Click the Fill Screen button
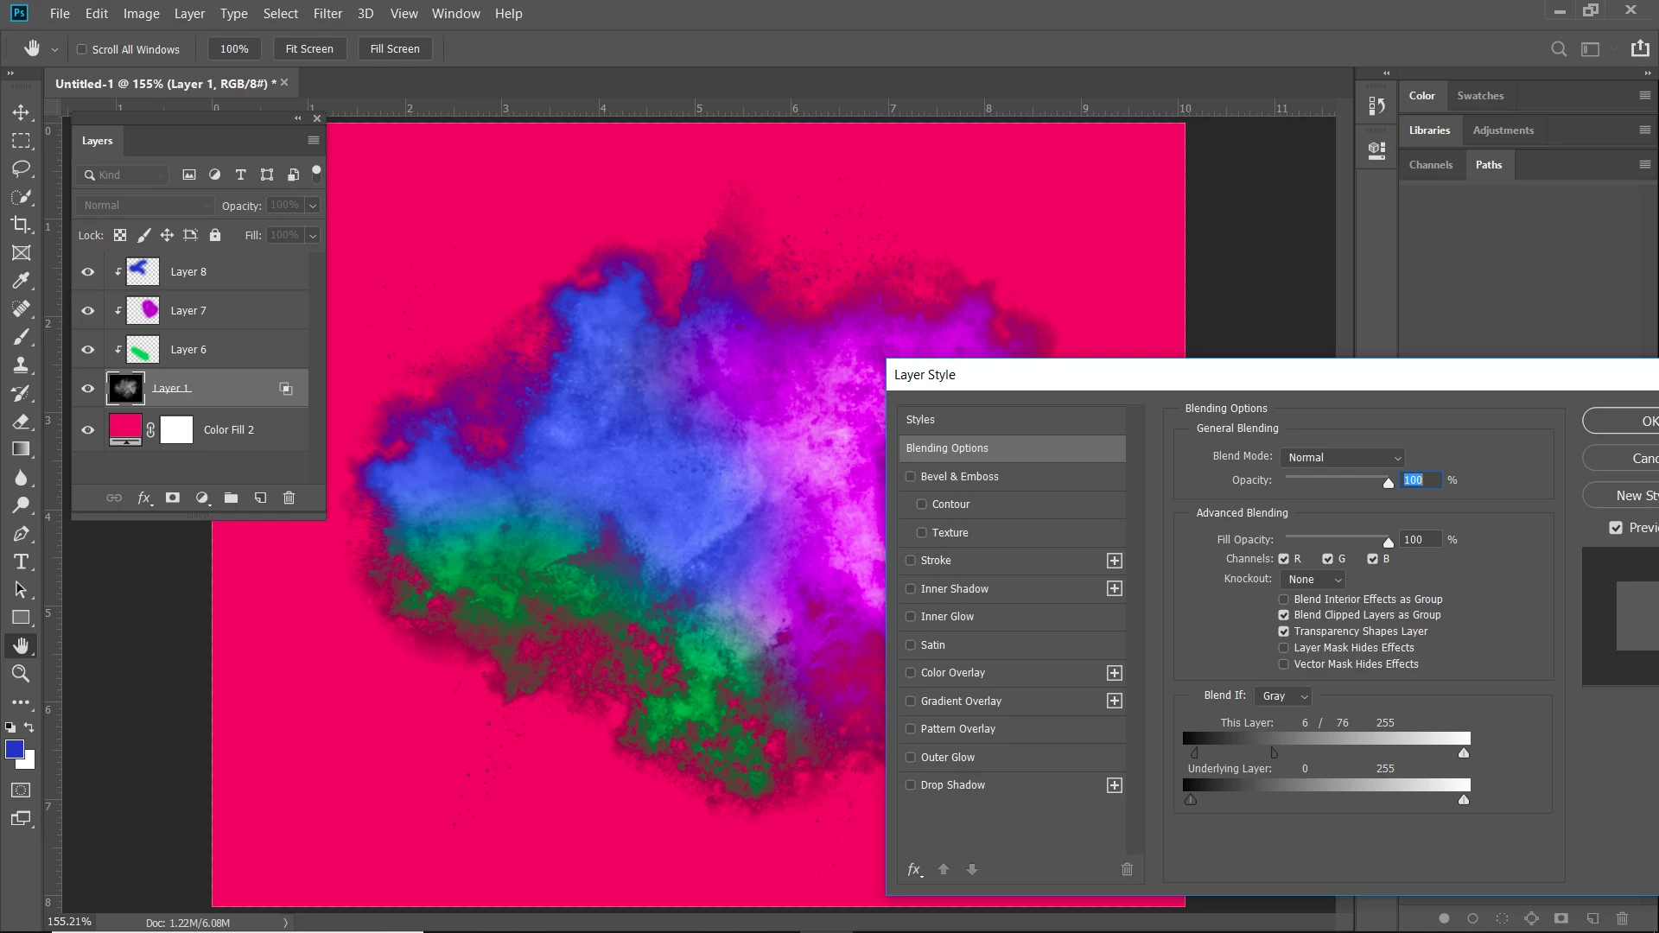The width and height of the screenshot is (1659, 933). click(395, 49)
